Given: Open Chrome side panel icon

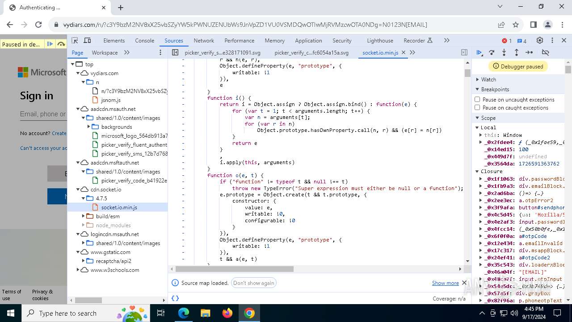Looking at the screenshot, I should tap(533, 25).
